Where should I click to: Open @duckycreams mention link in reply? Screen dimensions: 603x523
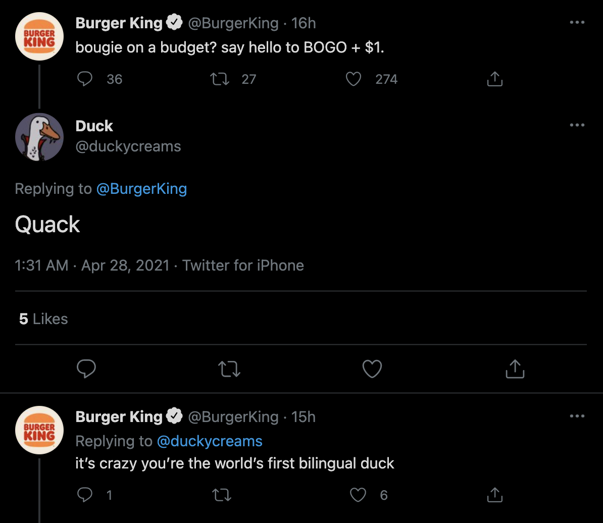tap(210, 441)
